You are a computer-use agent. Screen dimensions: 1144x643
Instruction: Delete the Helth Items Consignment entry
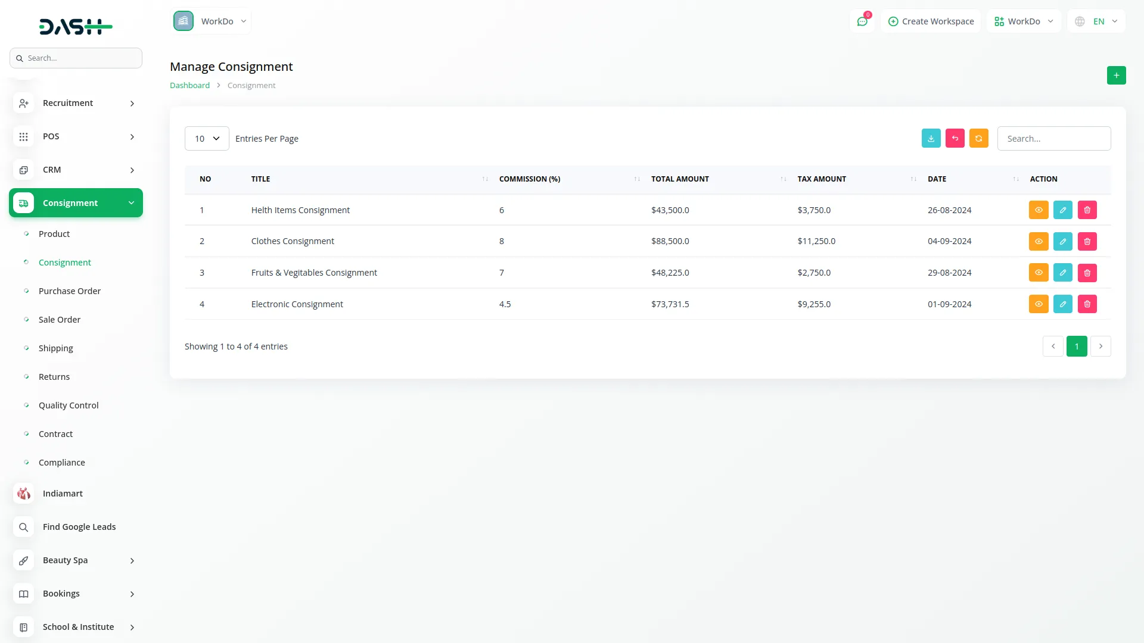point(1087,210)
